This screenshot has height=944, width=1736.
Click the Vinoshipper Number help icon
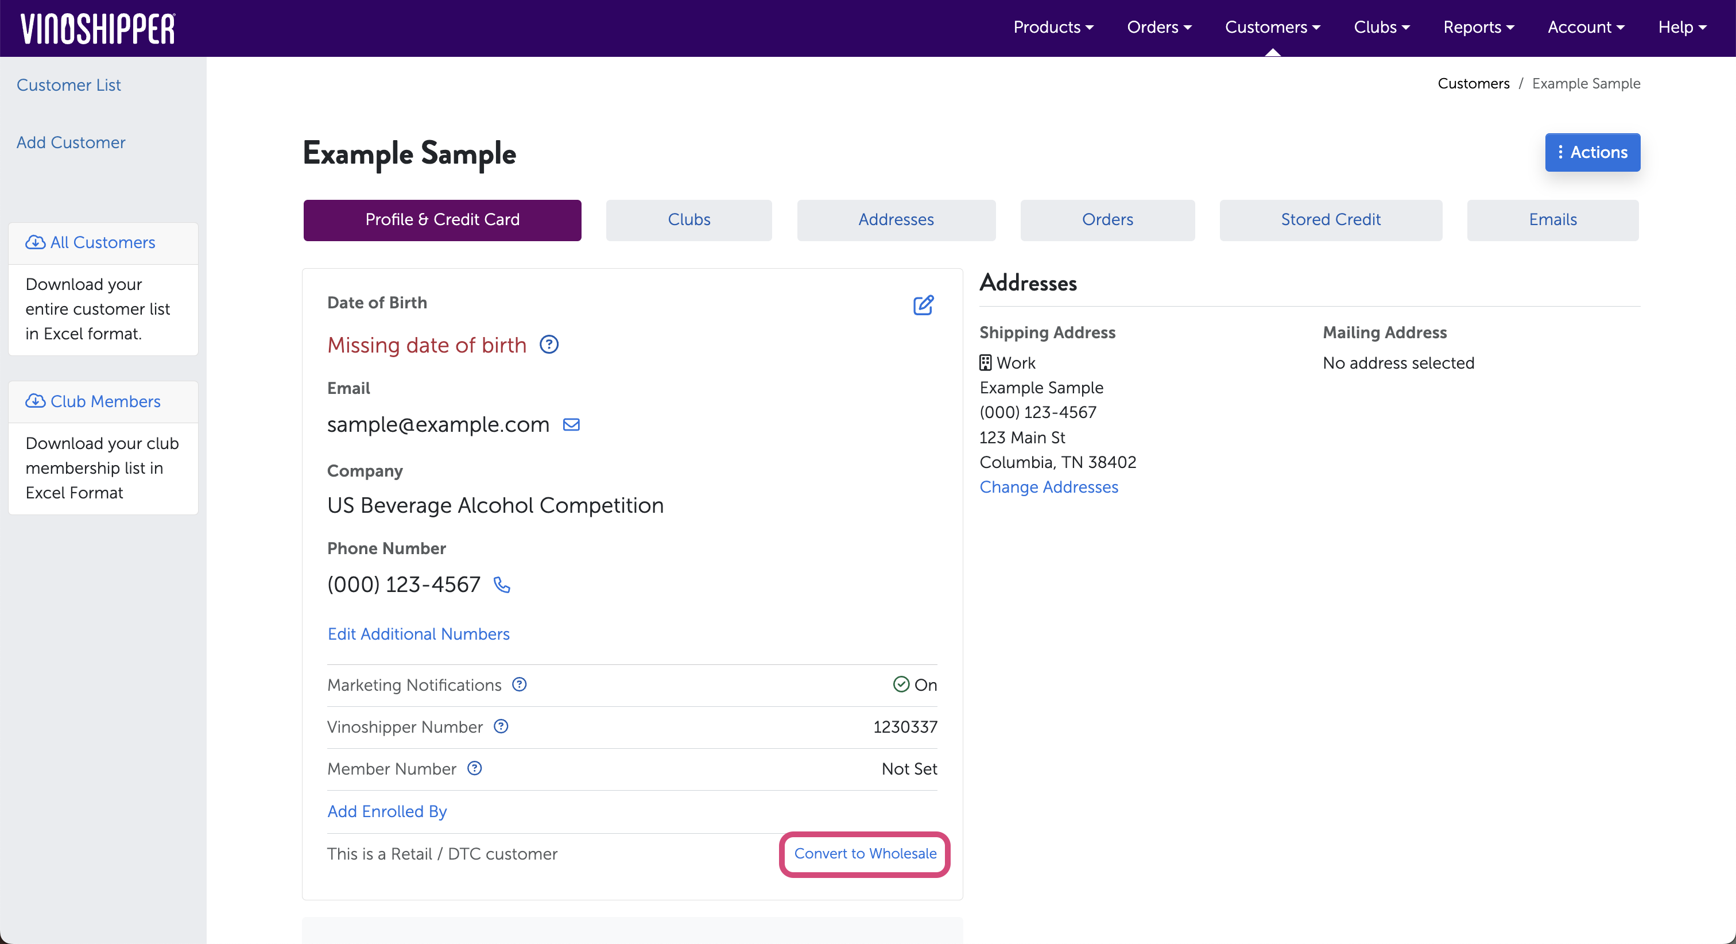point(501,726)
